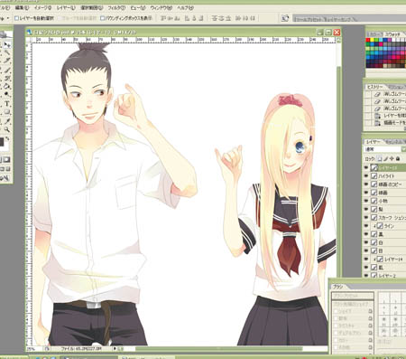Select the Zoom magnifier tool

[x=7, y=129]
